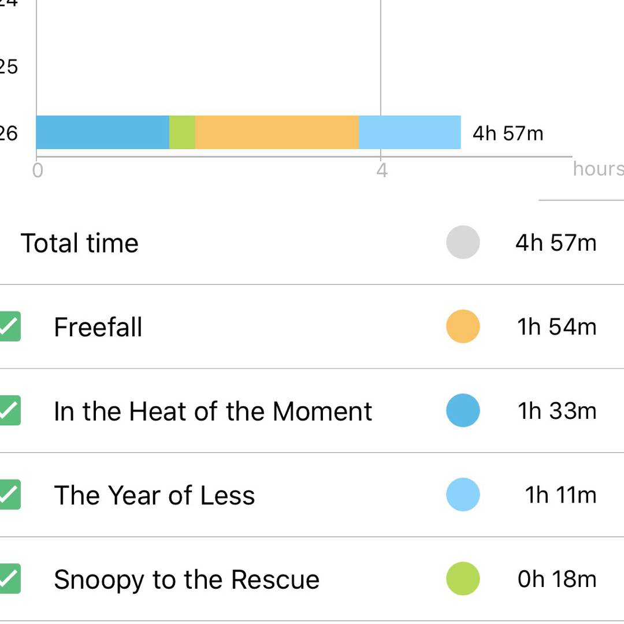Select the green bar segment in chart
The width and height of the screenshot is (624, 624).
182,132
